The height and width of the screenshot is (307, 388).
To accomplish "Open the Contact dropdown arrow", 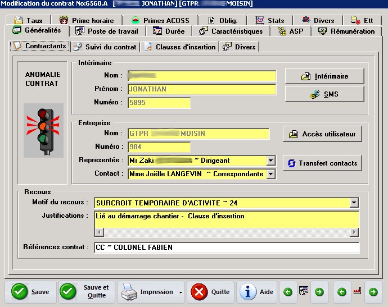I will click(271, 174).
